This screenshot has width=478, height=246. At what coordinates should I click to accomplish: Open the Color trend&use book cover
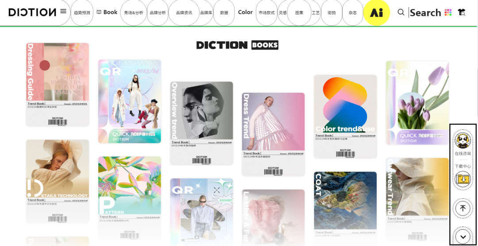[x=345, y=117]
